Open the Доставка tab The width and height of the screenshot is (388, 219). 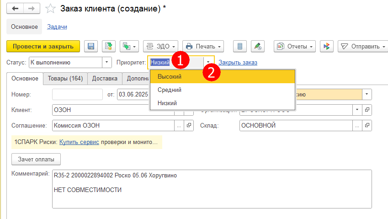(x=105, y=79)
